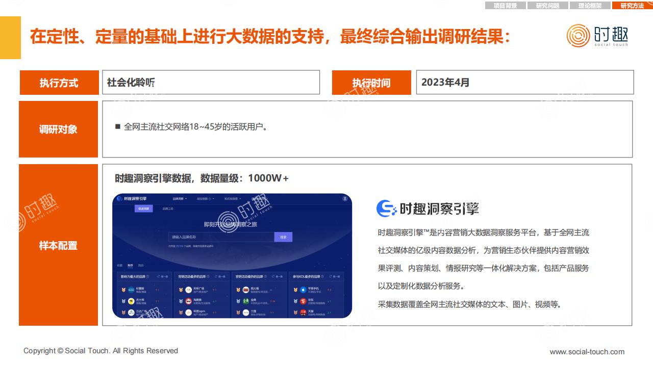Click the purple 搜索 button

pyautogui.click(x=283, y=237)
